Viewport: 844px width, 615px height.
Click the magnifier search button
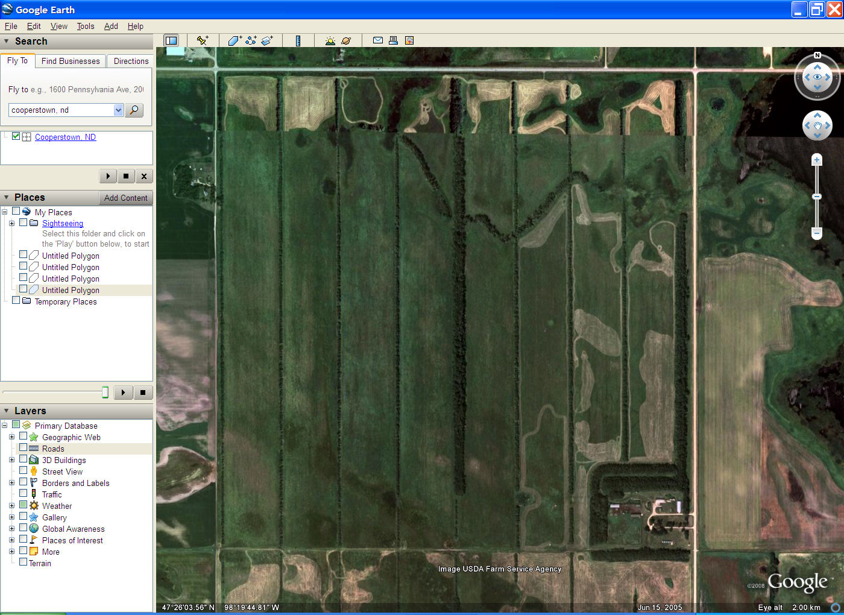pos(134,110)
